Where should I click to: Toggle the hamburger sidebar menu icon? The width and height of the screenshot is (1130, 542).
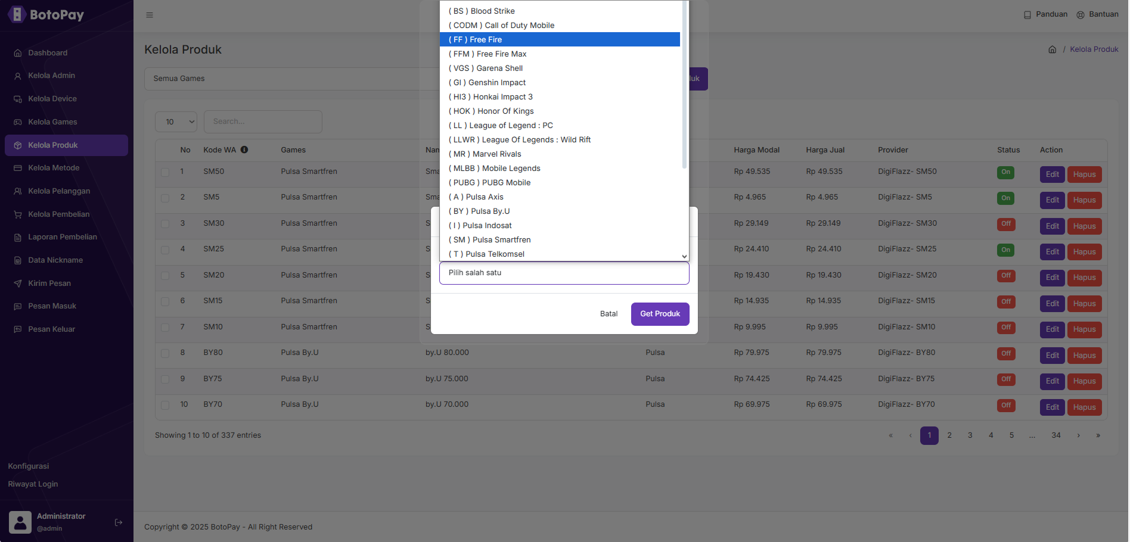150,15
